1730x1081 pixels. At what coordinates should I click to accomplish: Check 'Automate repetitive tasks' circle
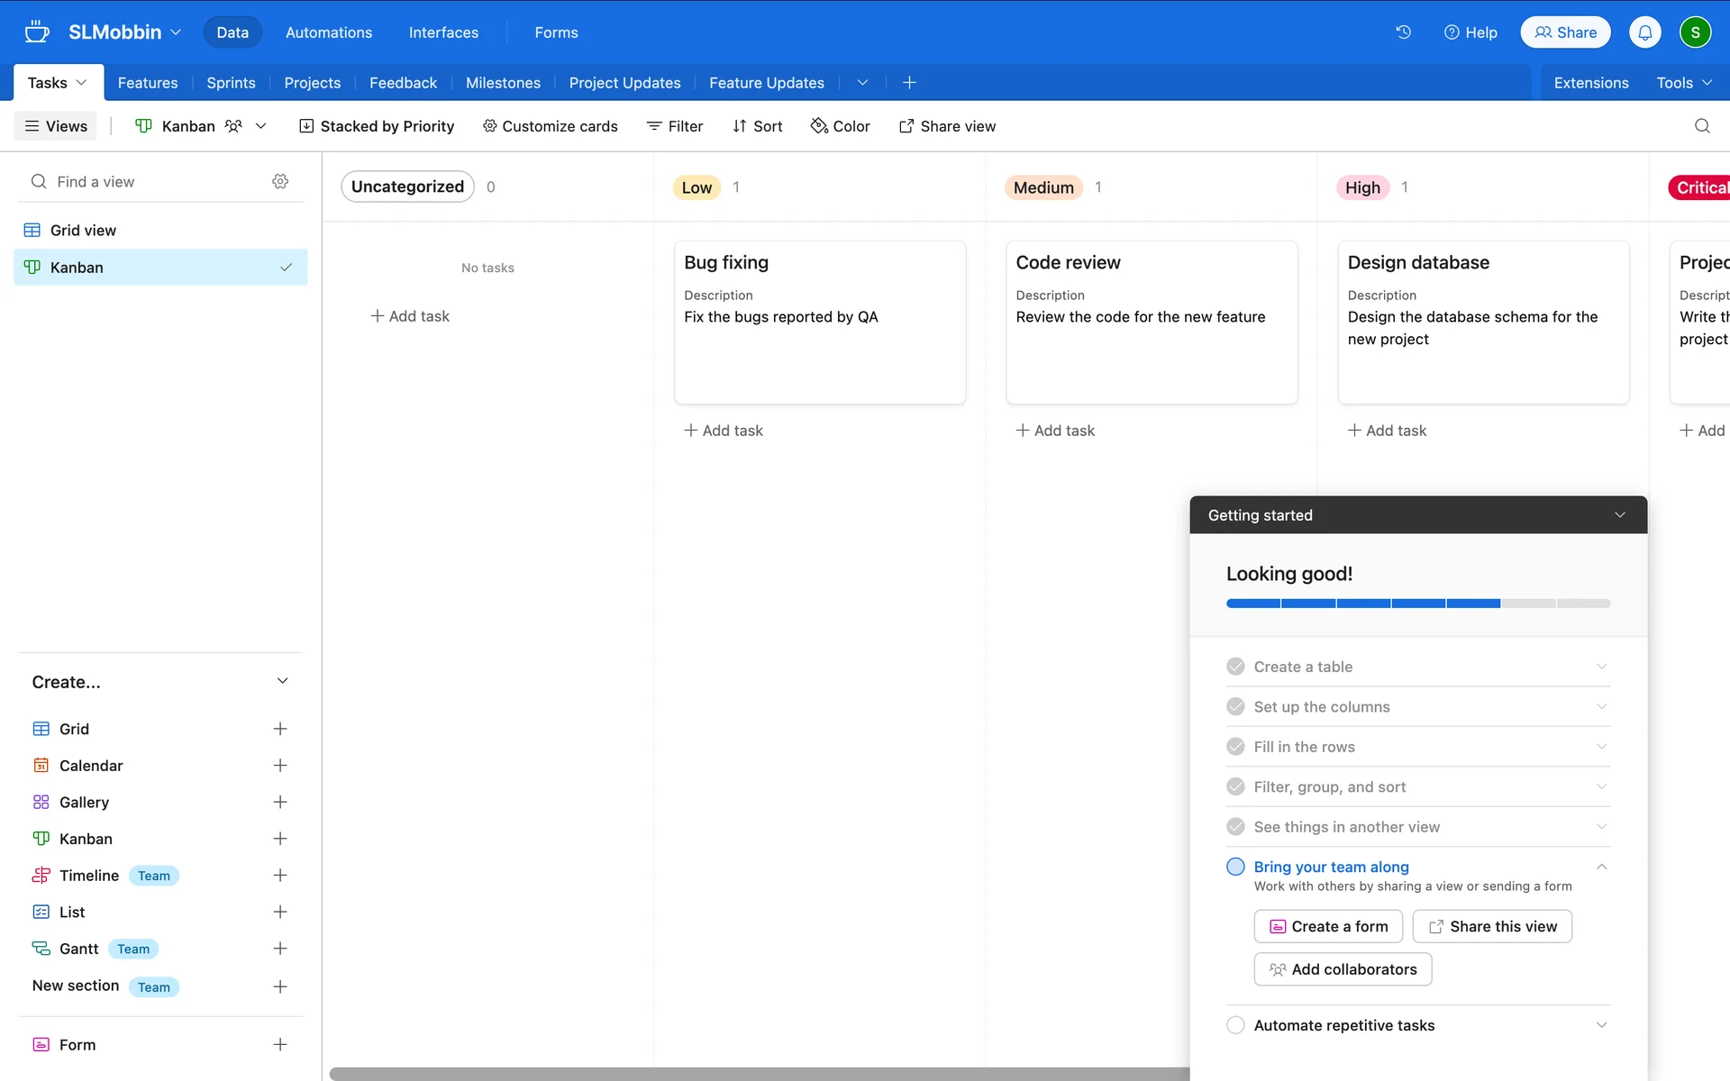tap(1235, 1025)
